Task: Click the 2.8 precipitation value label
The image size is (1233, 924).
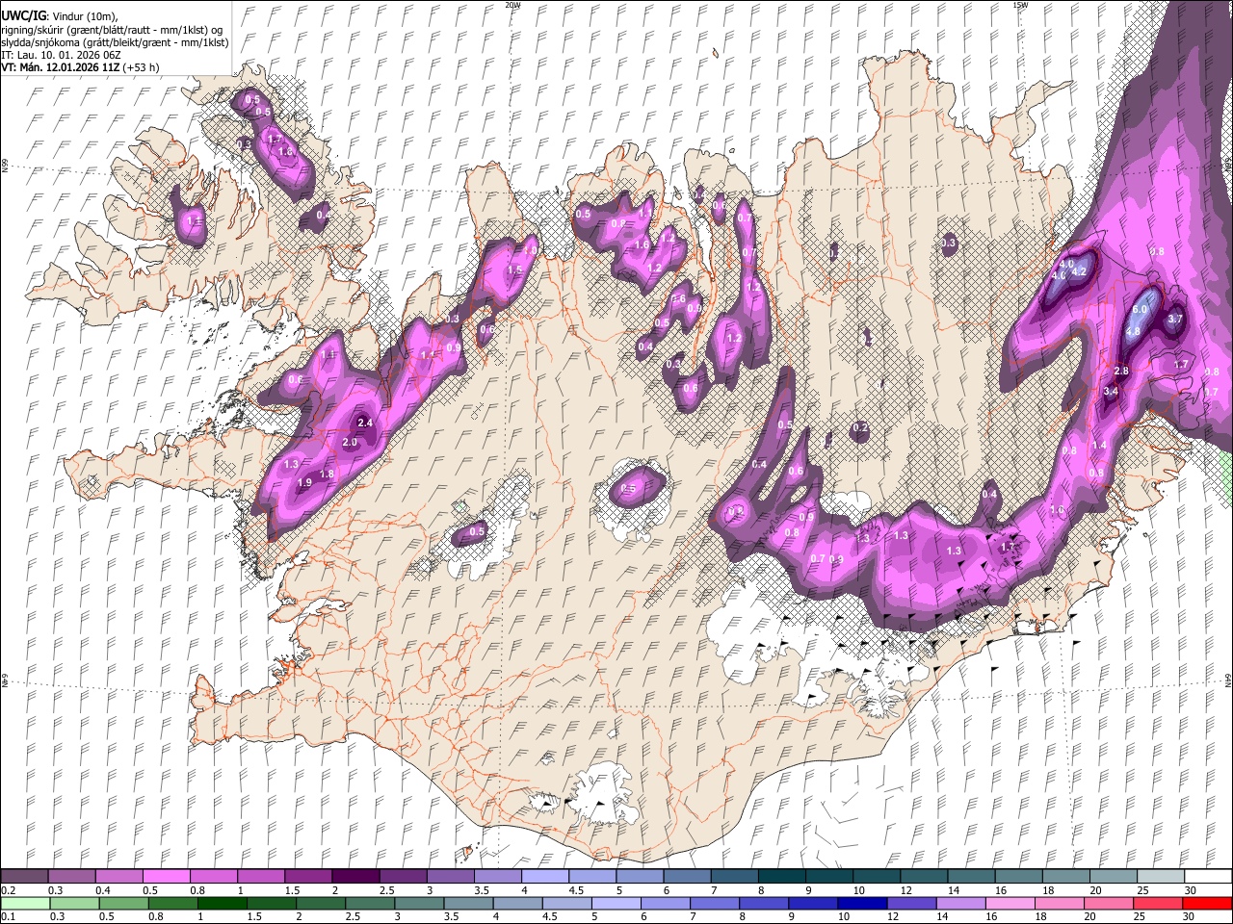Action: click(x=1120, y=372)
